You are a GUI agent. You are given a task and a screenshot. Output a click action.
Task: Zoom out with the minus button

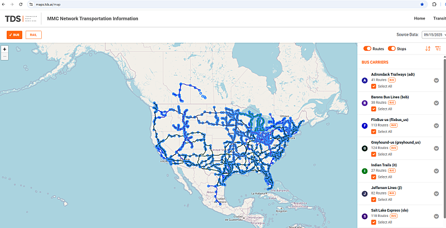[4, 56]
